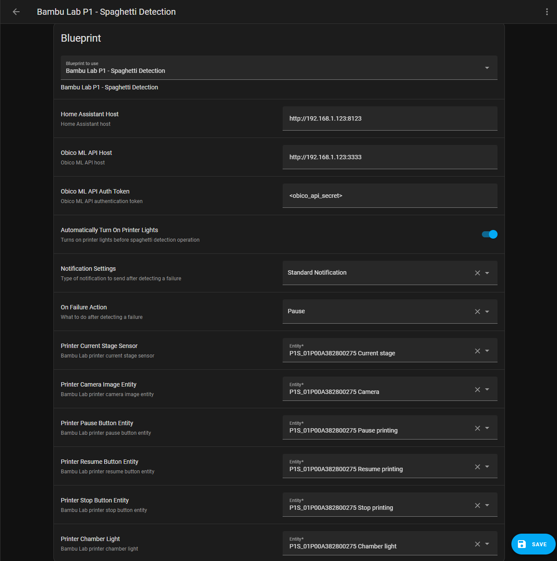557x561 pixels.
Task: Click P1S_01P00A382800275 Pause printing text
Action: click(x=343, y=430)
